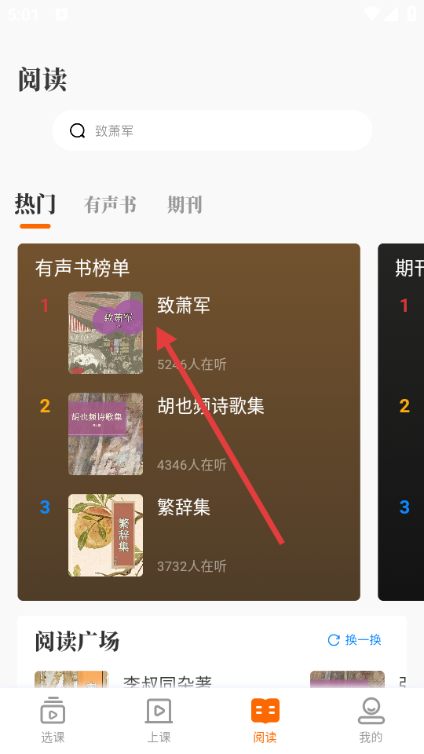Open the 致萧军 book title
The image size is (424, 754).
coord(184,306)
